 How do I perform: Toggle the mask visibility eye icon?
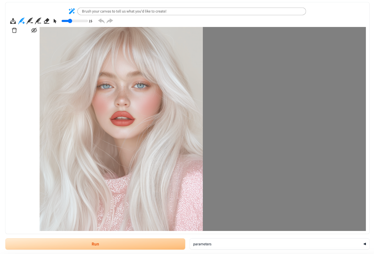[34, 30]
